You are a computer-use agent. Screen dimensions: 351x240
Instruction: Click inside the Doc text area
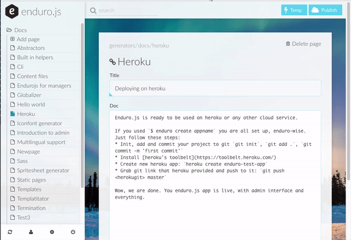coord(215,175)
